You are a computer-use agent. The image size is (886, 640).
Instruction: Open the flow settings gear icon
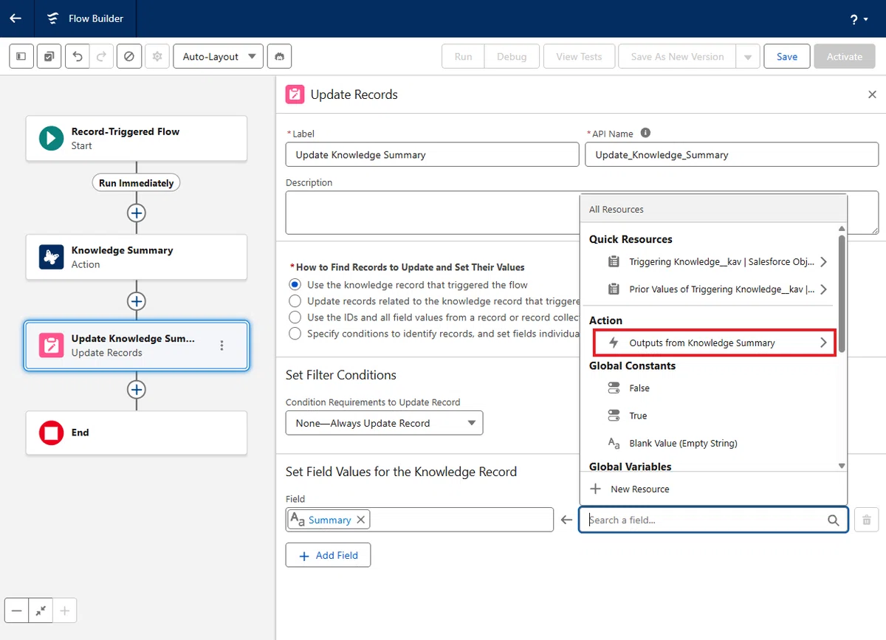pos(157,56)
